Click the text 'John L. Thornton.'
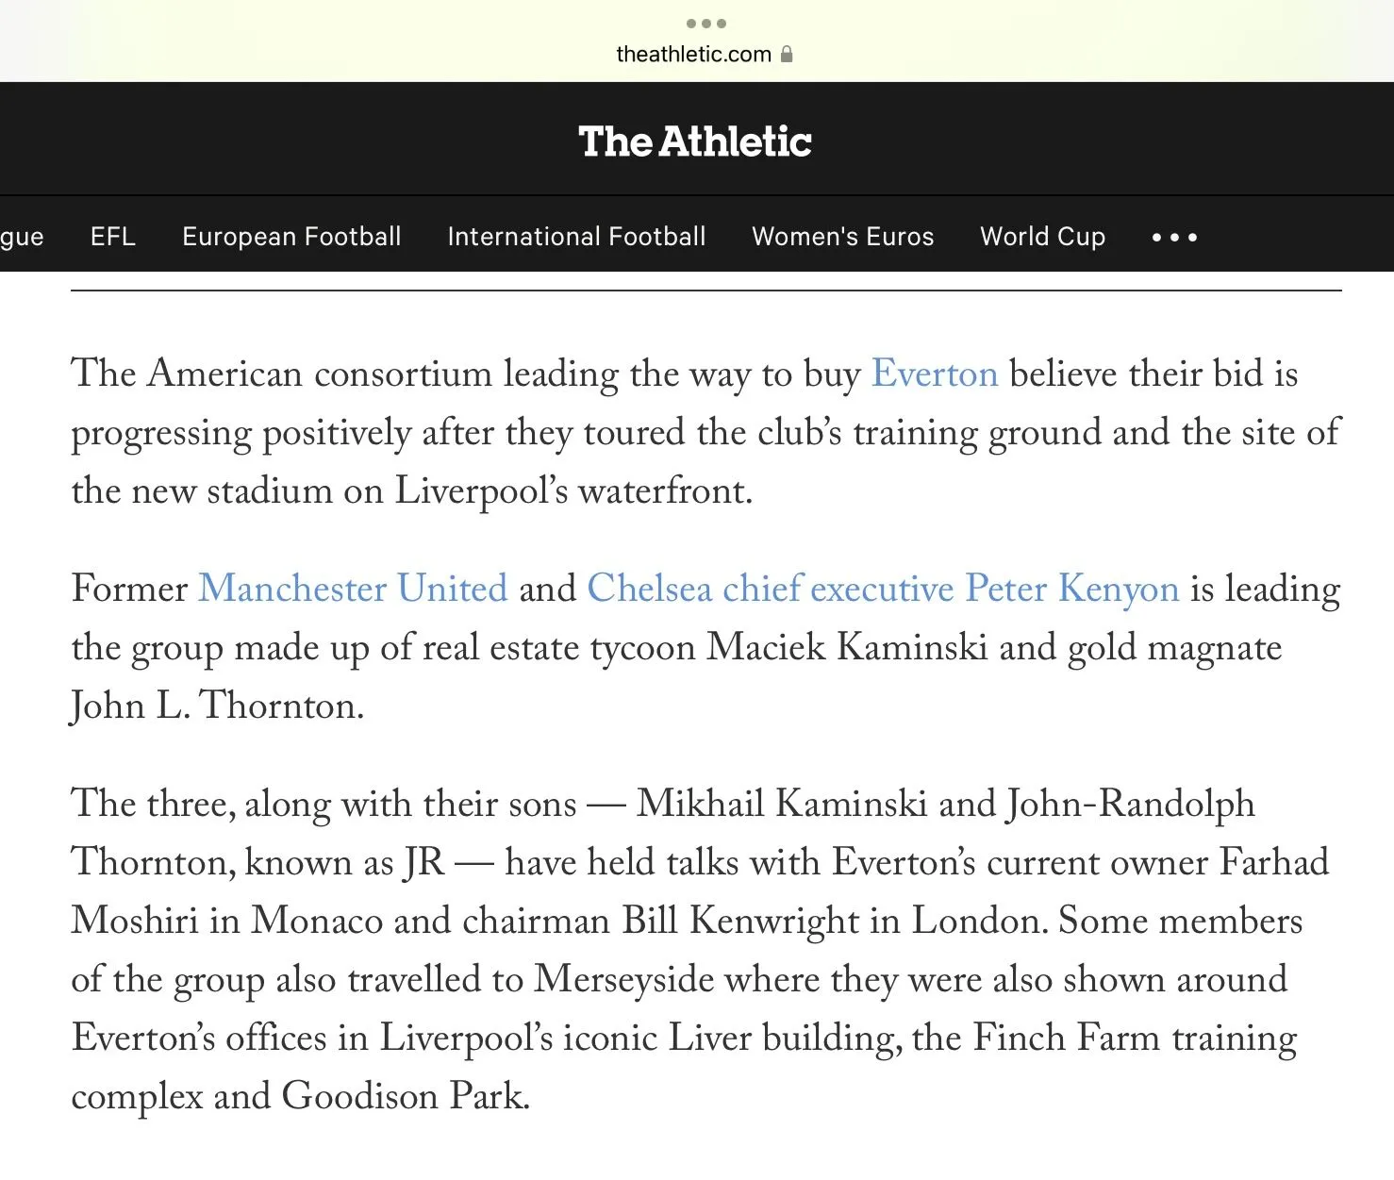Viewport: 1394px width, 1180px height. (x=217, y=706)
